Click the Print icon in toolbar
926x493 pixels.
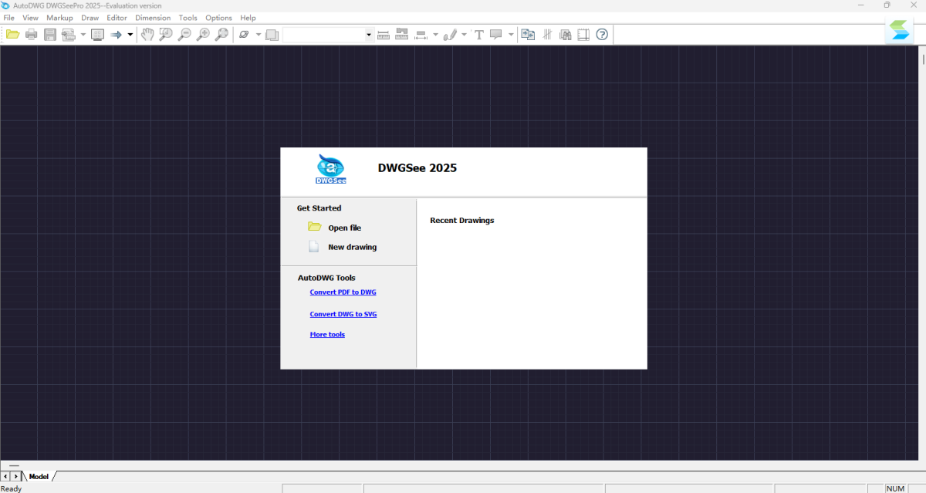[x=32, y=35]
